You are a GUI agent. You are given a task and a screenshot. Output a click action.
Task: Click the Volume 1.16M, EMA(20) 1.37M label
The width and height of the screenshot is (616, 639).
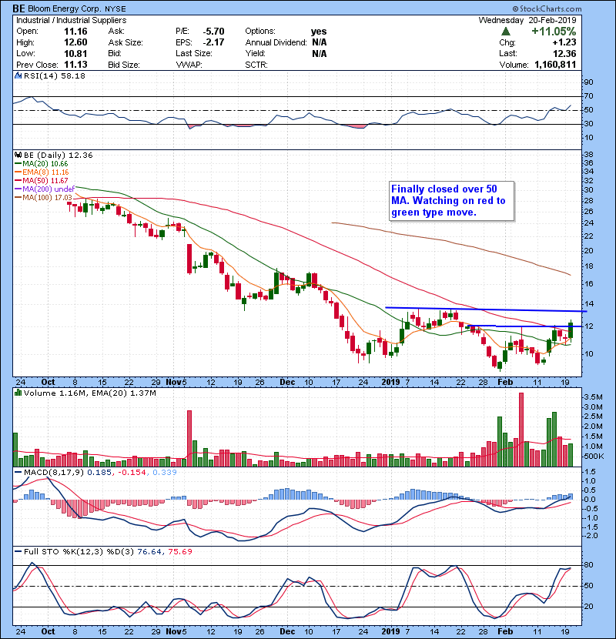click(x=89, y=393)
